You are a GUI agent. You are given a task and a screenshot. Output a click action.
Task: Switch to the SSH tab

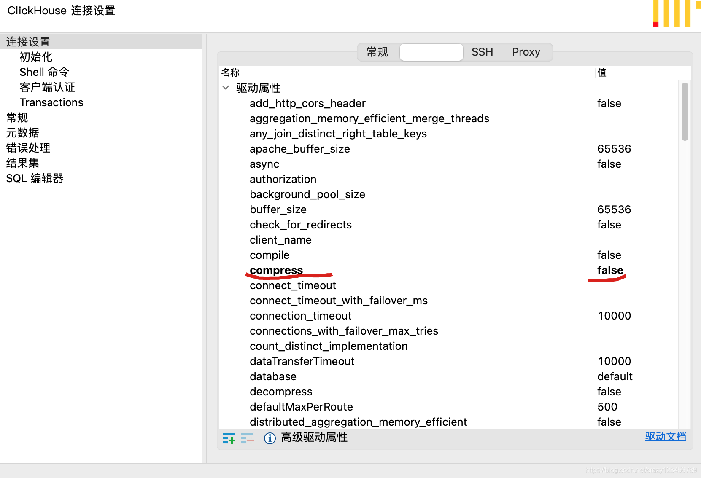482,52
